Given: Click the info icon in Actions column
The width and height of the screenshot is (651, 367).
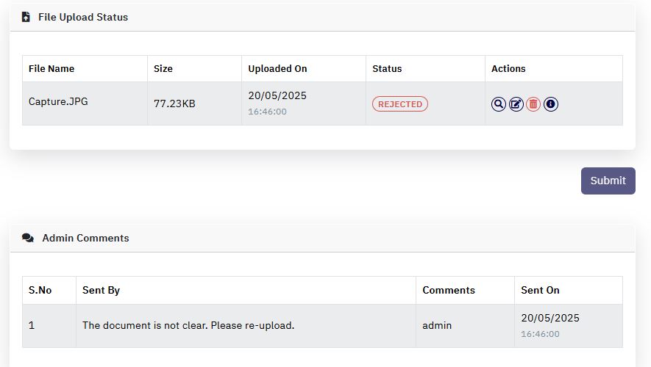Looking at the screenshot, I should tap(551, 104).
